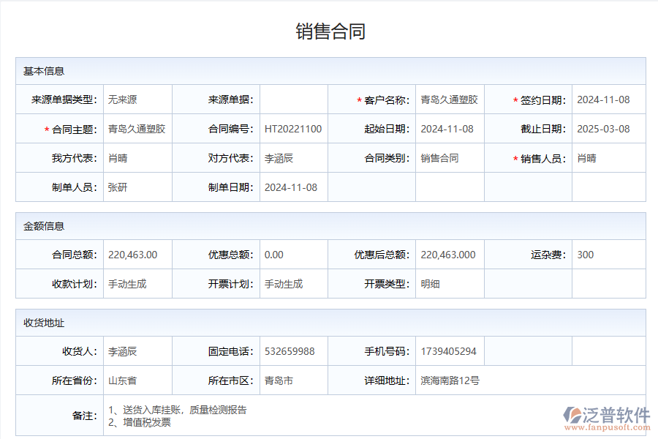This screenshot has width=658, height=439.
Task: Click the 手机号码 field 1739405294
Action: (449, 351)
